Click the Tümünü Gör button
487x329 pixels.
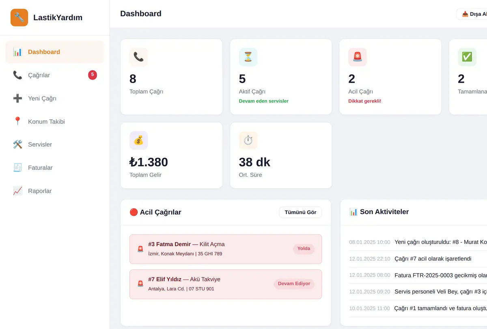pyautogui.click(x=300, y=212)
